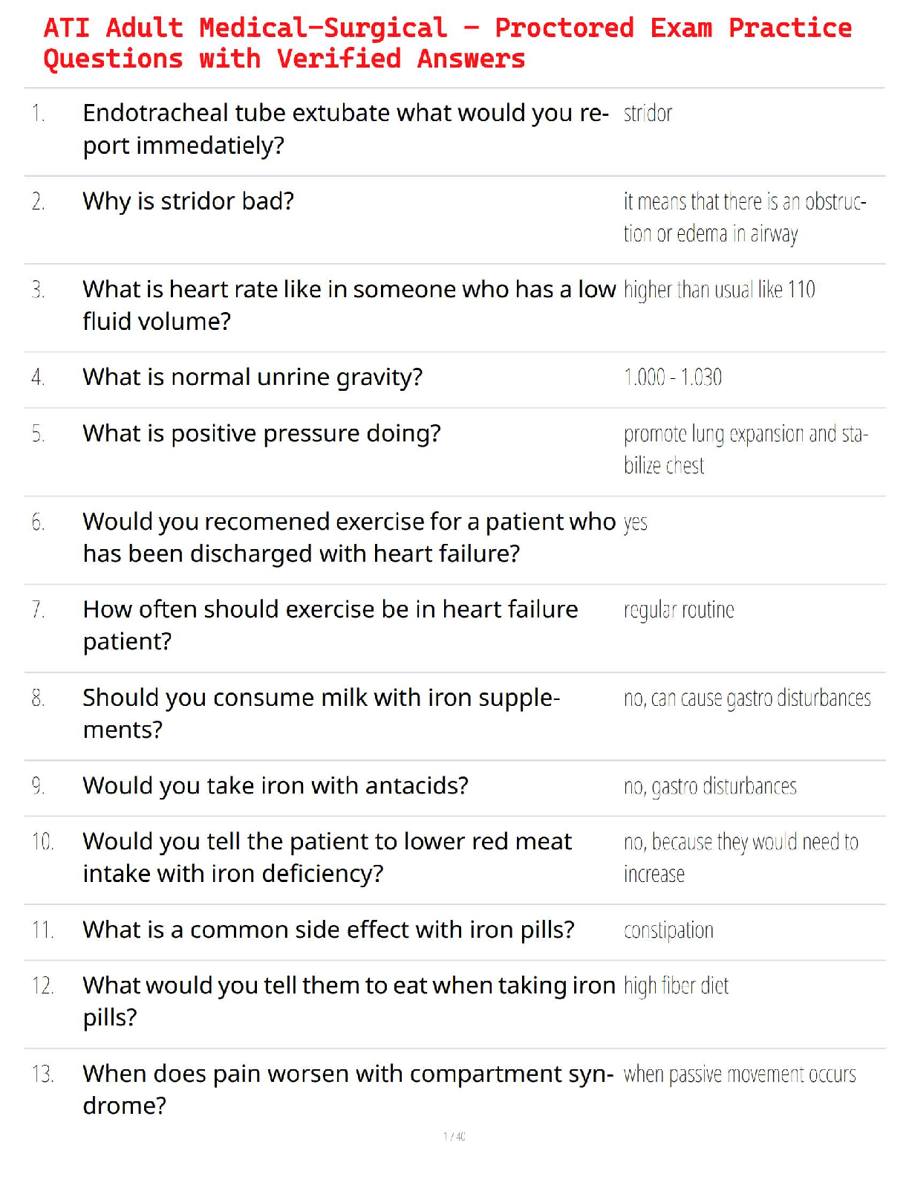Select the question 'Why is stridor bad?'
909x1177 pixels.
point(189,201)
